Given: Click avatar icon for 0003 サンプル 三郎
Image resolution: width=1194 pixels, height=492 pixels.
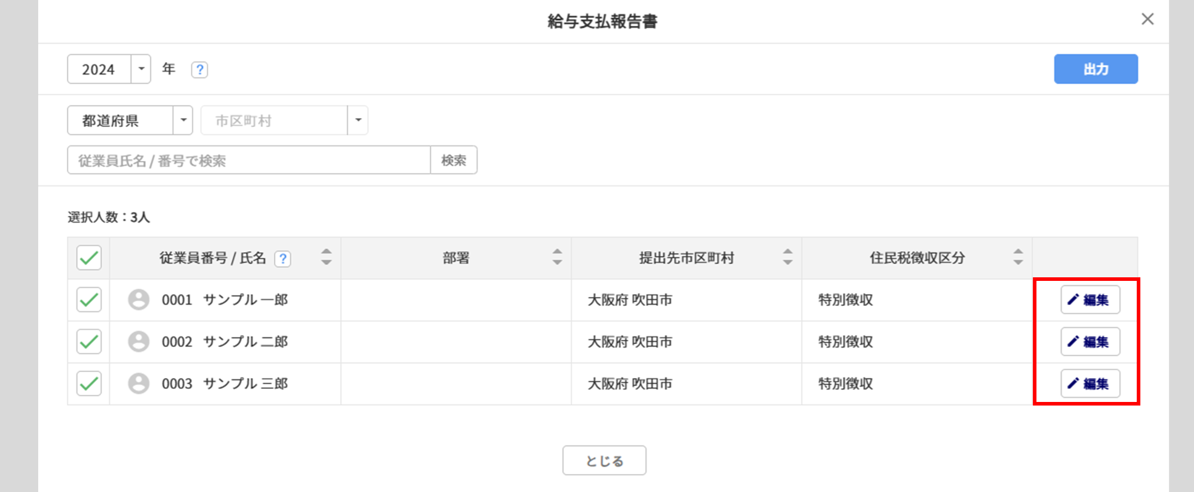Looking at the screenshot, I should tap(139, 383).
